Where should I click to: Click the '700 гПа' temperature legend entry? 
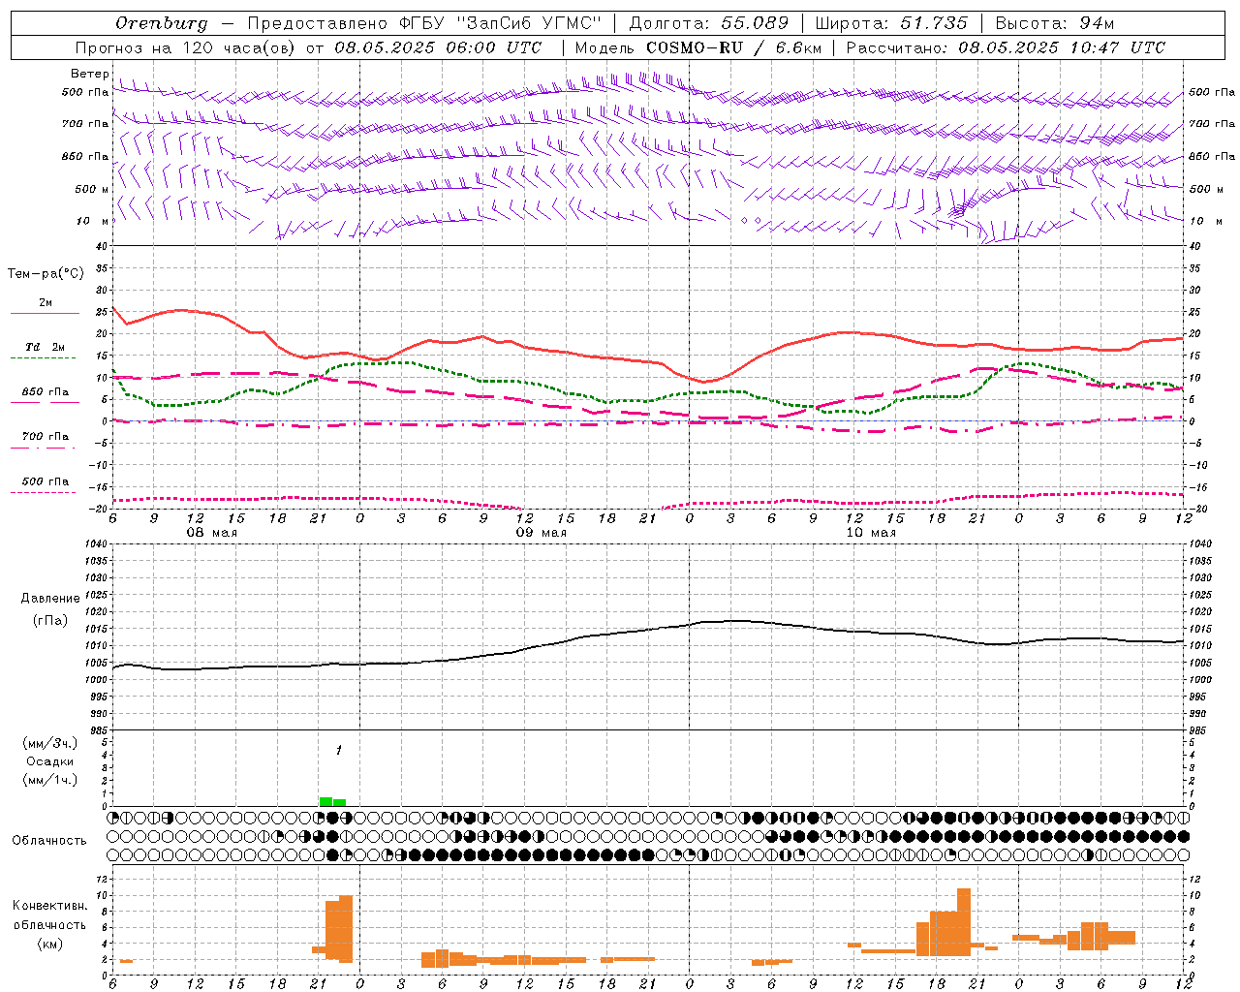45,437
